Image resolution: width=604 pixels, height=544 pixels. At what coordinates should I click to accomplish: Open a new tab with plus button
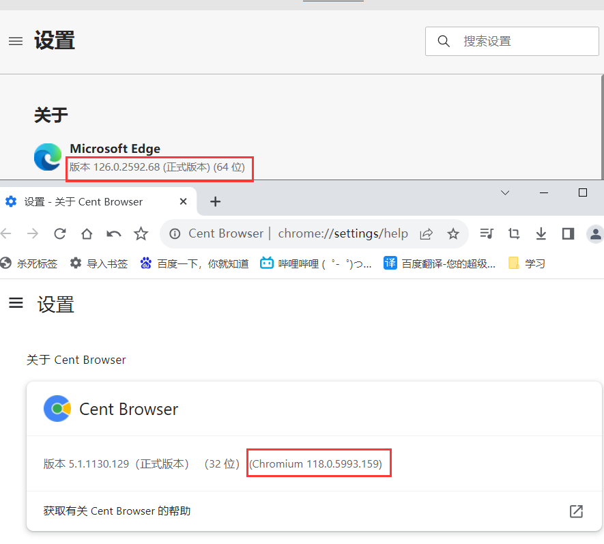[216, 201]
